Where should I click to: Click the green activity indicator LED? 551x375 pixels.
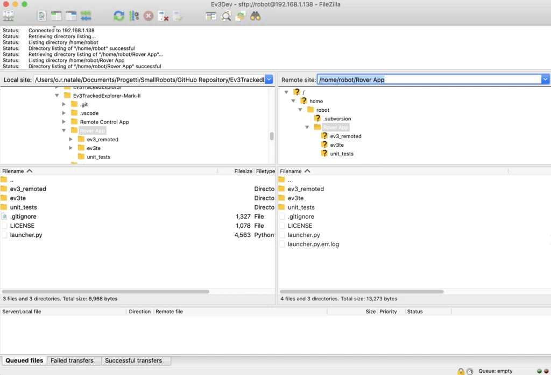pyautogui.click(x=539, y=371)
